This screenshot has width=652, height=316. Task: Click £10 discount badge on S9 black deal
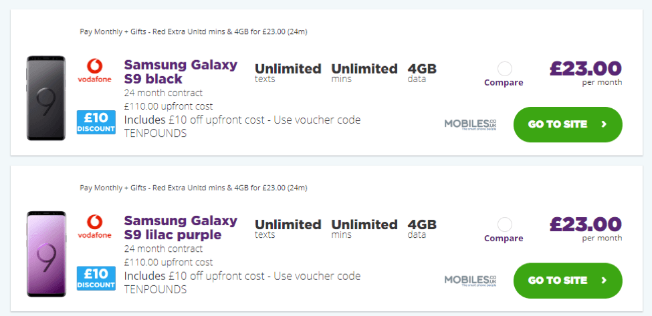tap(96, 122)
